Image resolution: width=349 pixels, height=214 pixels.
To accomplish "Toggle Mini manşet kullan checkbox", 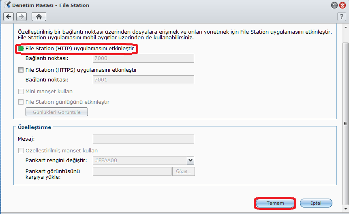I will (x=21, y=92).
